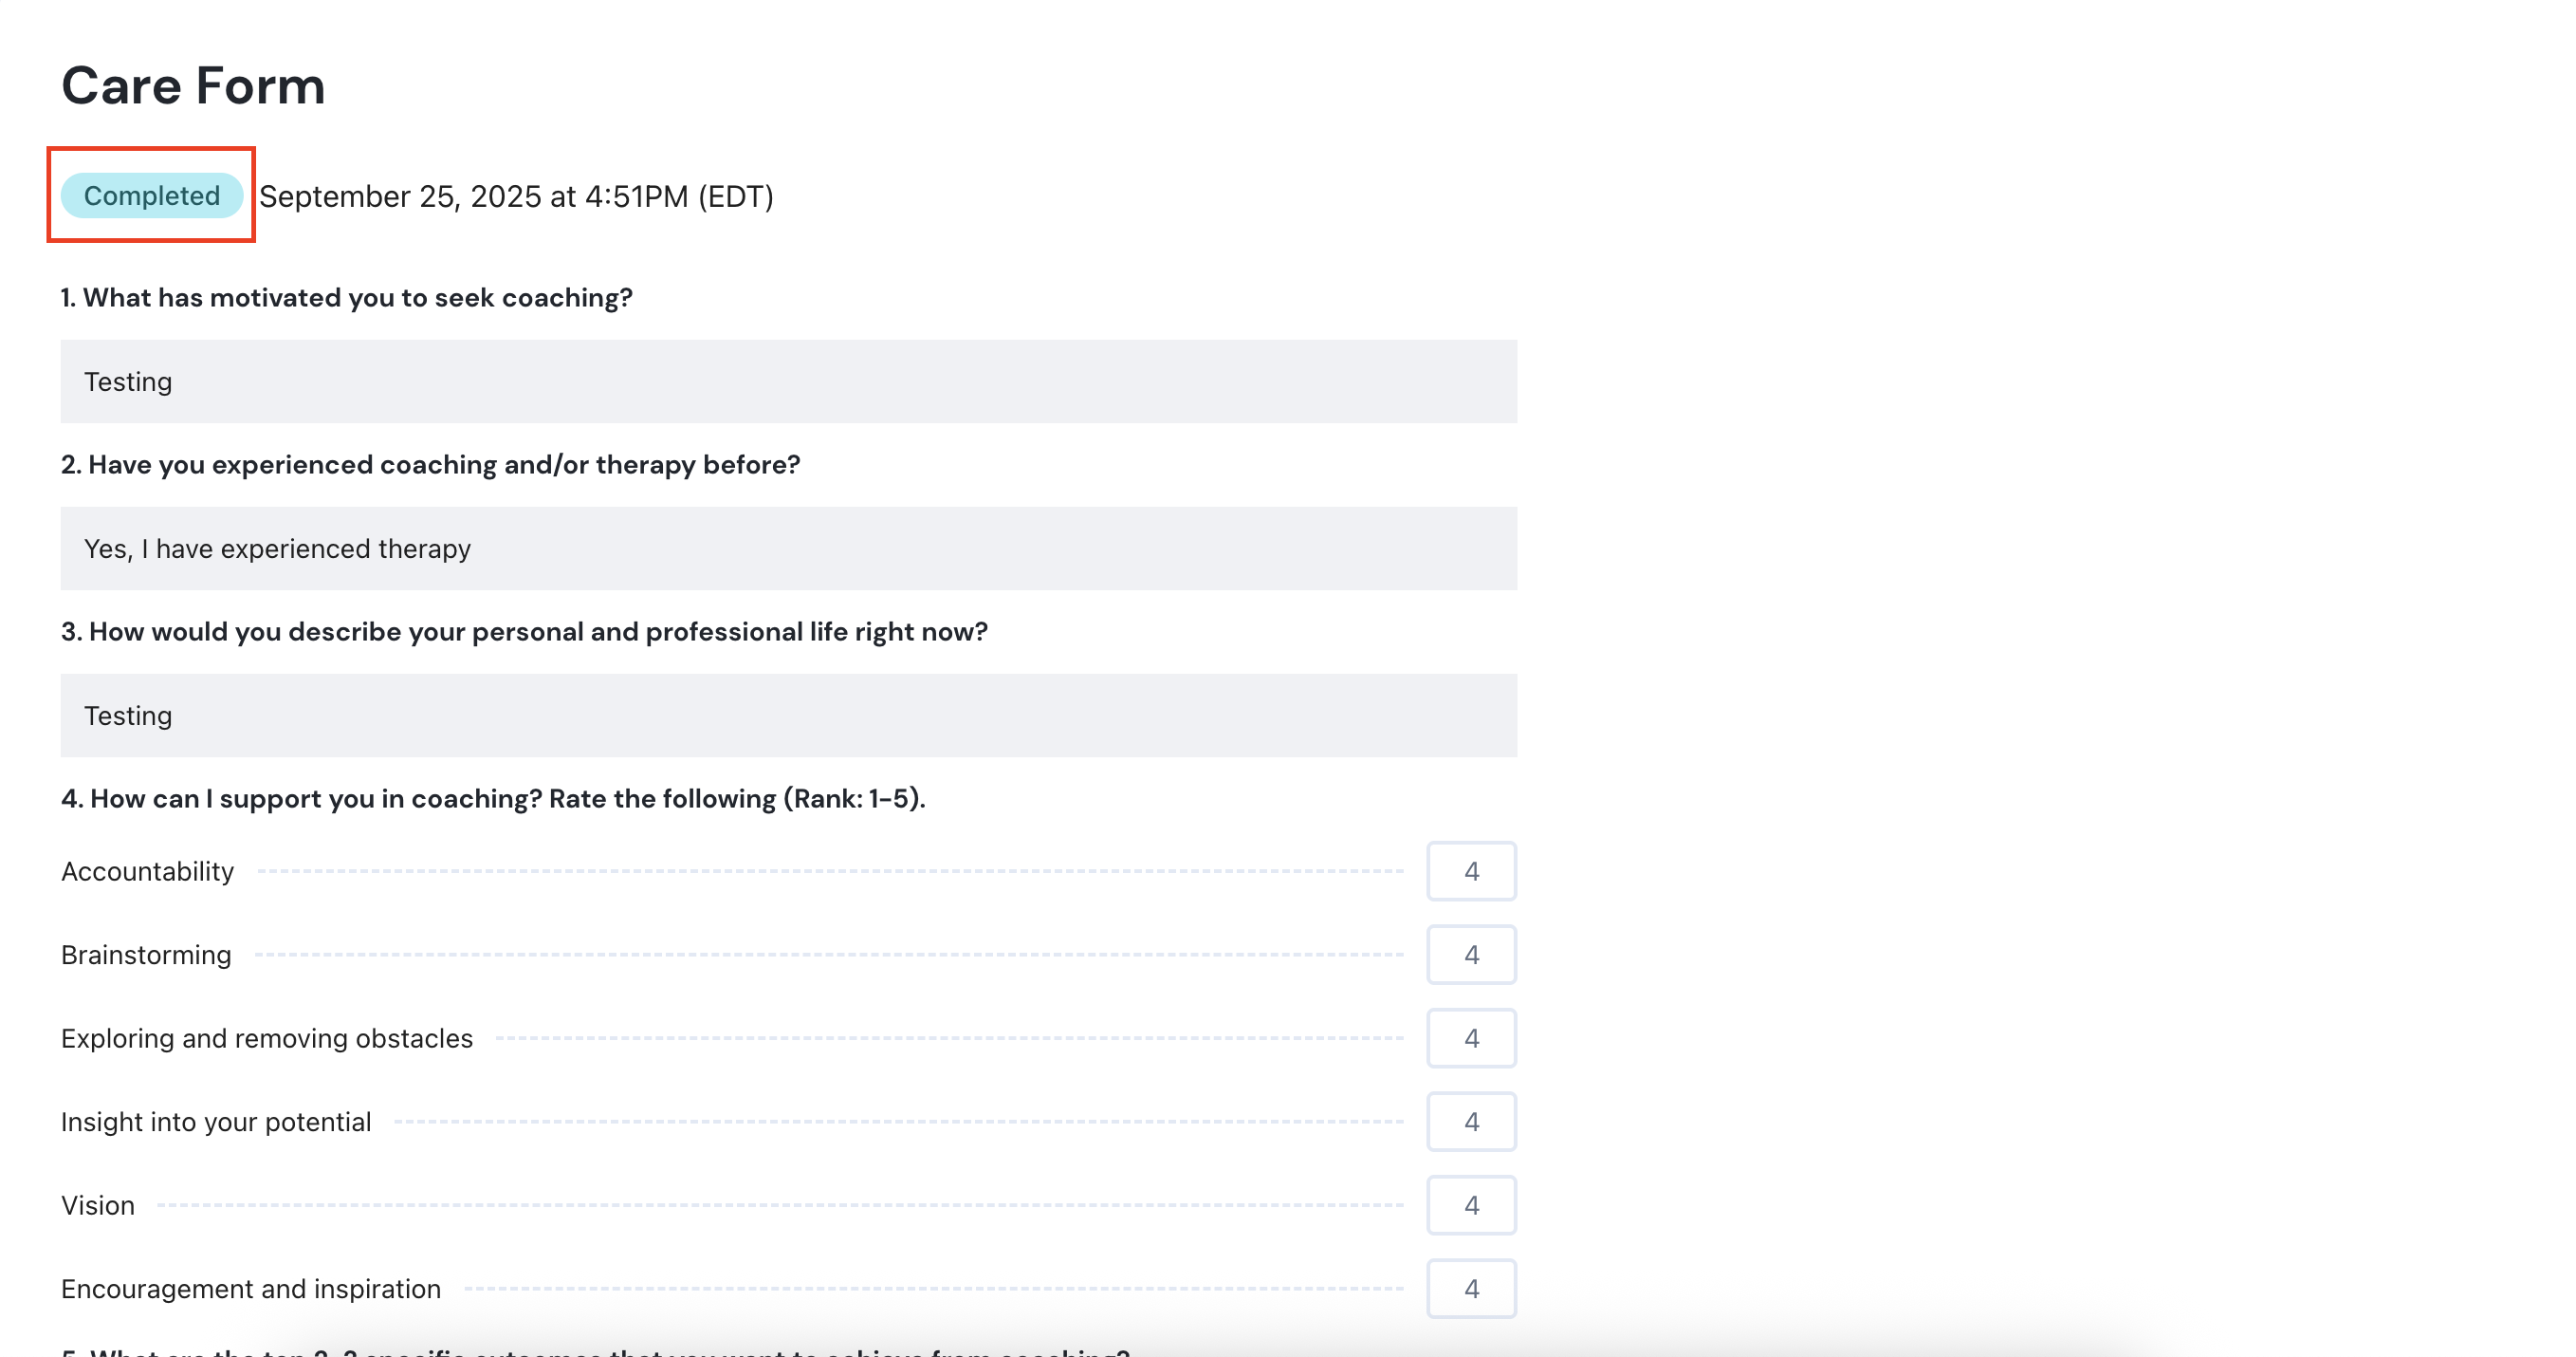Click the September 25, 2025 timestamp

516,196
